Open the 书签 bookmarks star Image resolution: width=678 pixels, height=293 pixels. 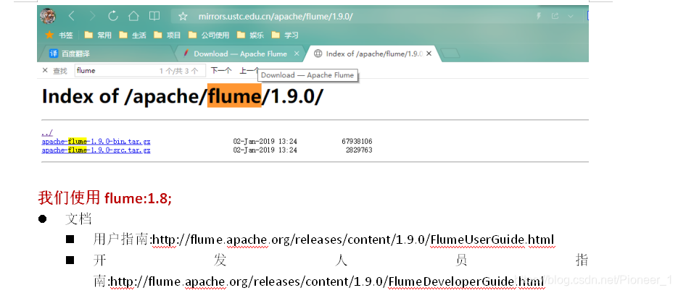point(59,35)
